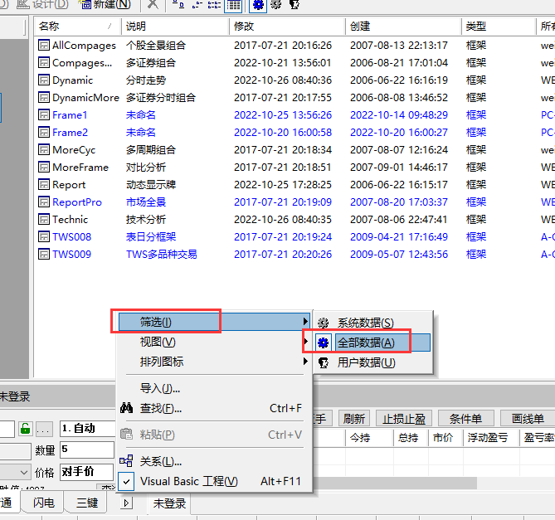
Task: Choose 导入(J)... menu item
Action: (x=215, y=388)
